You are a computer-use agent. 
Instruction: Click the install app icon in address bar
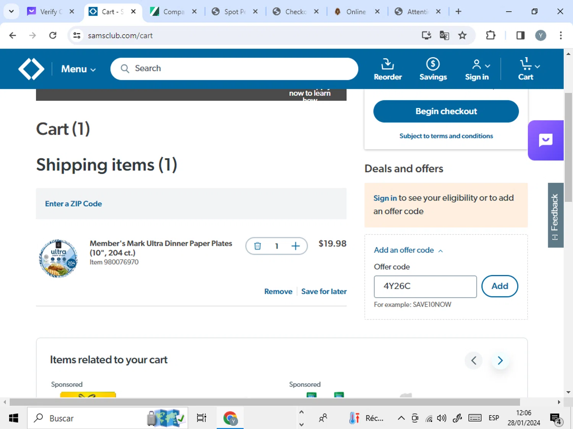click(x=426, y=35)
